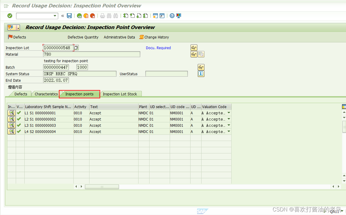The width and height of the screenshot is (346, 215).
Task: Click the information icon beside UserStatus field
Action: [201, 73]
